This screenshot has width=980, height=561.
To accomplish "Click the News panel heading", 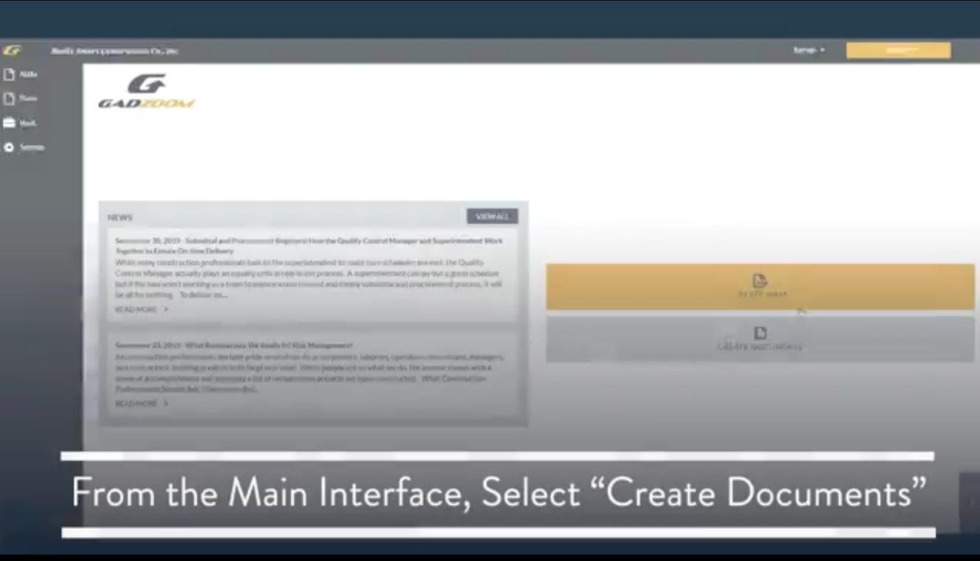I will [x=120, y=218].
